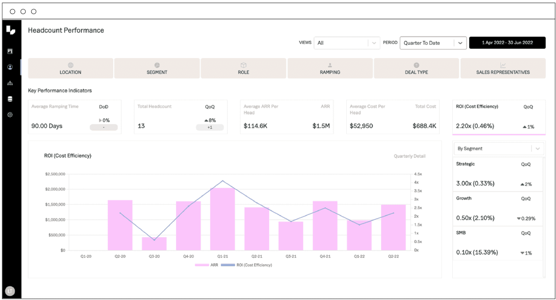Screen dimensions: 556x300
Task: Click the database icon in the sidebar
Action: (x=10, y=99)
